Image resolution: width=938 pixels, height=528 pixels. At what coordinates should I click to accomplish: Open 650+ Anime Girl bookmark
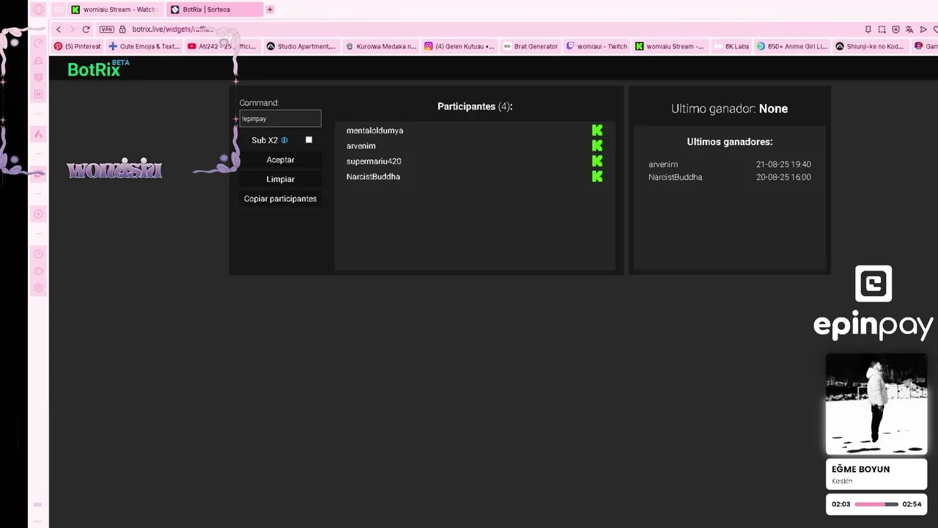coord(792,46)
